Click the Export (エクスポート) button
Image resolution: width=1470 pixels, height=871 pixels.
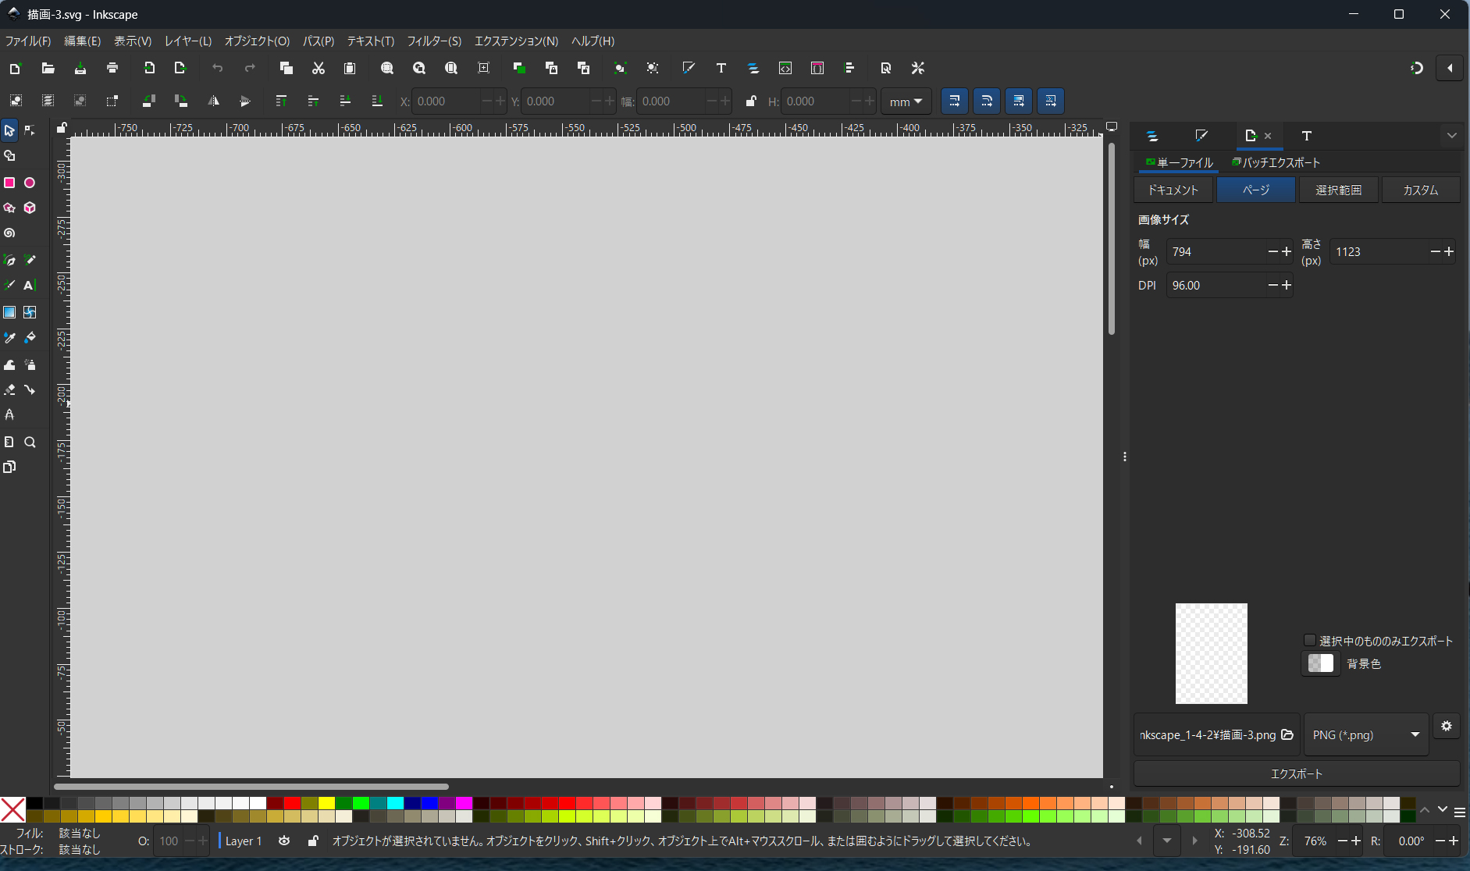pos(1296,773)
